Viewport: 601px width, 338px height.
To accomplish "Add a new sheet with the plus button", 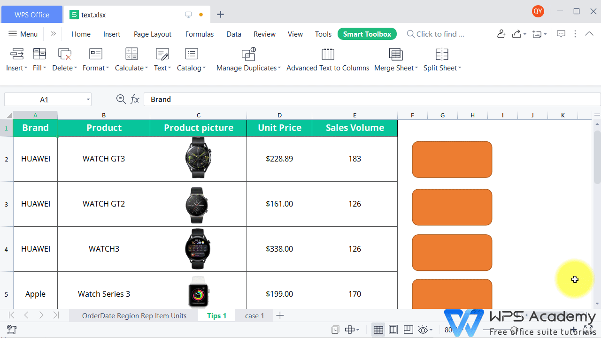I will (x=280, y=315).
